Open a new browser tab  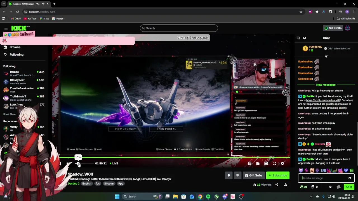click(x=54, y=4)
